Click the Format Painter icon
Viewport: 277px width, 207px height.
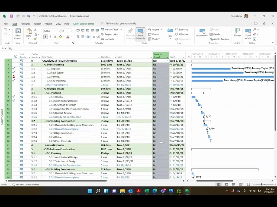[x=35, y=39]
